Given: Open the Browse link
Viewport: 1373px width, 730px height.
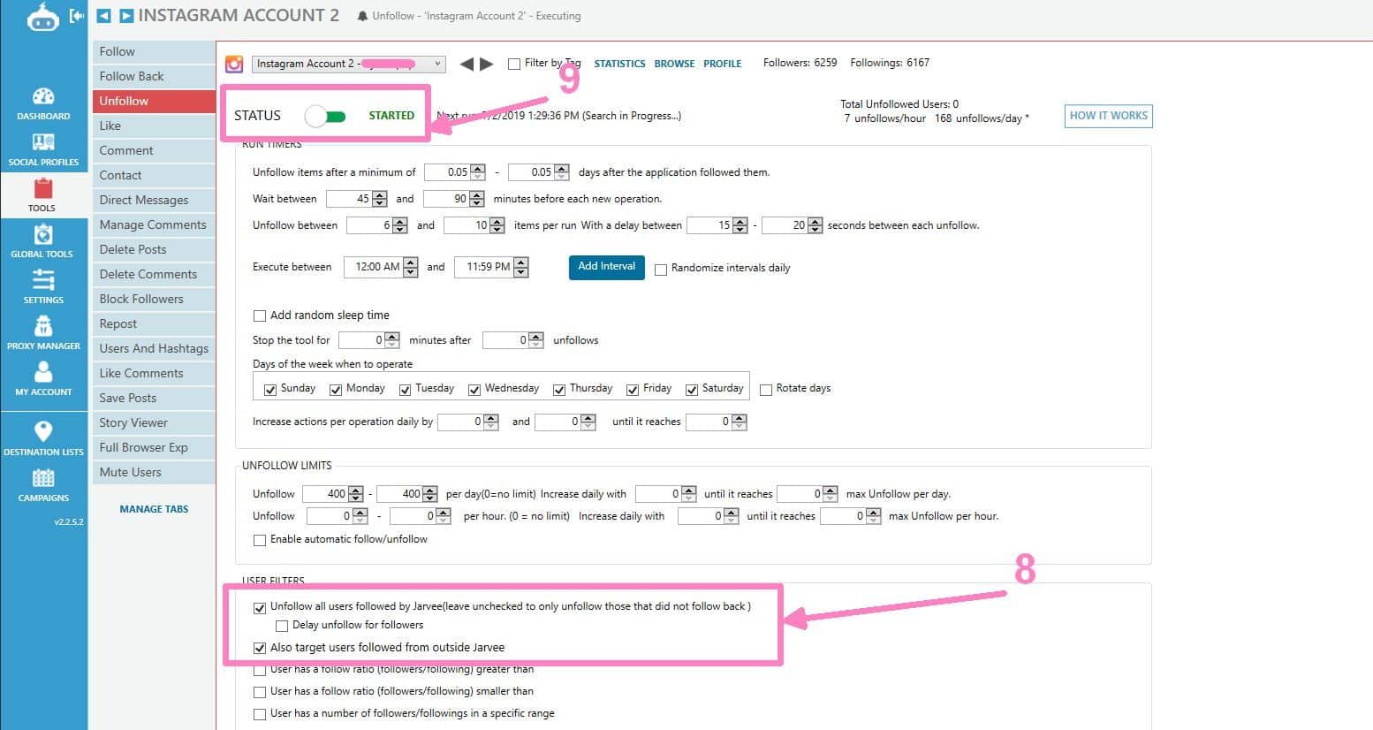Looking at the screenshot, I should [674, 64].
